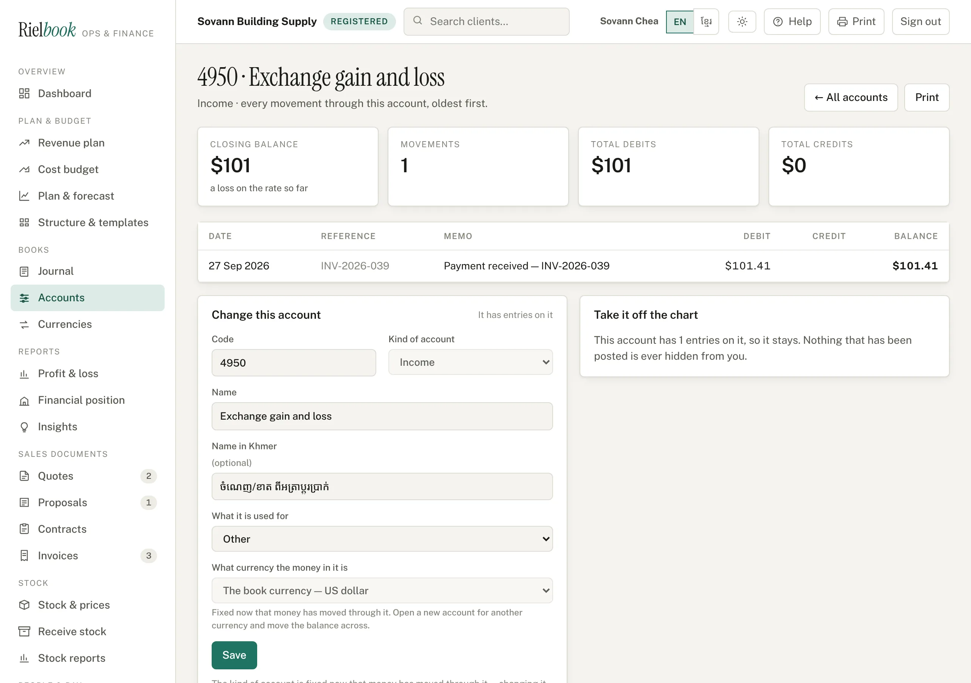Click the Cost budget chart icon
This screenshot has height=683, width=971.
tap(24, 169)
